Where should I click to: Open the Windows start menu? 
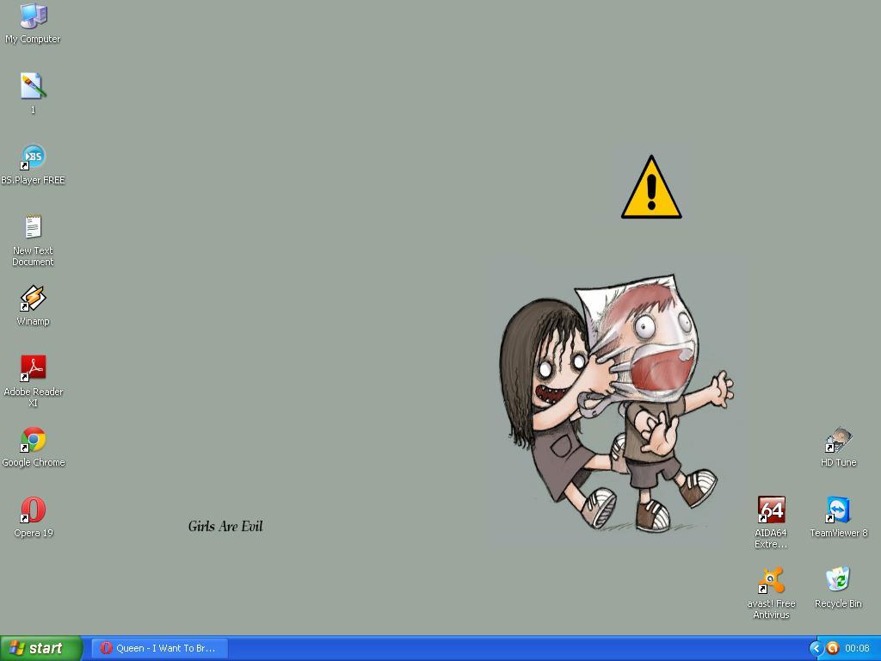[40, 648]
